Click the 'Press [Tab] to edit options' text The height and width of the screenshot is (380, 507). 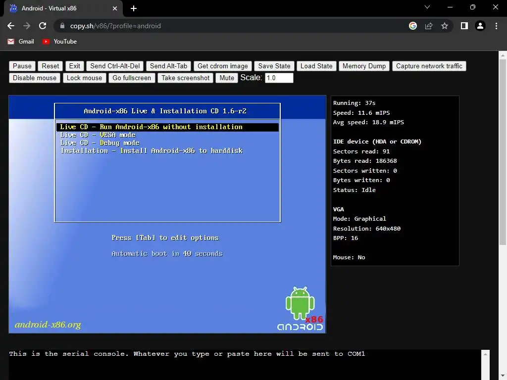pyautogui.click(x=165, y=238)
